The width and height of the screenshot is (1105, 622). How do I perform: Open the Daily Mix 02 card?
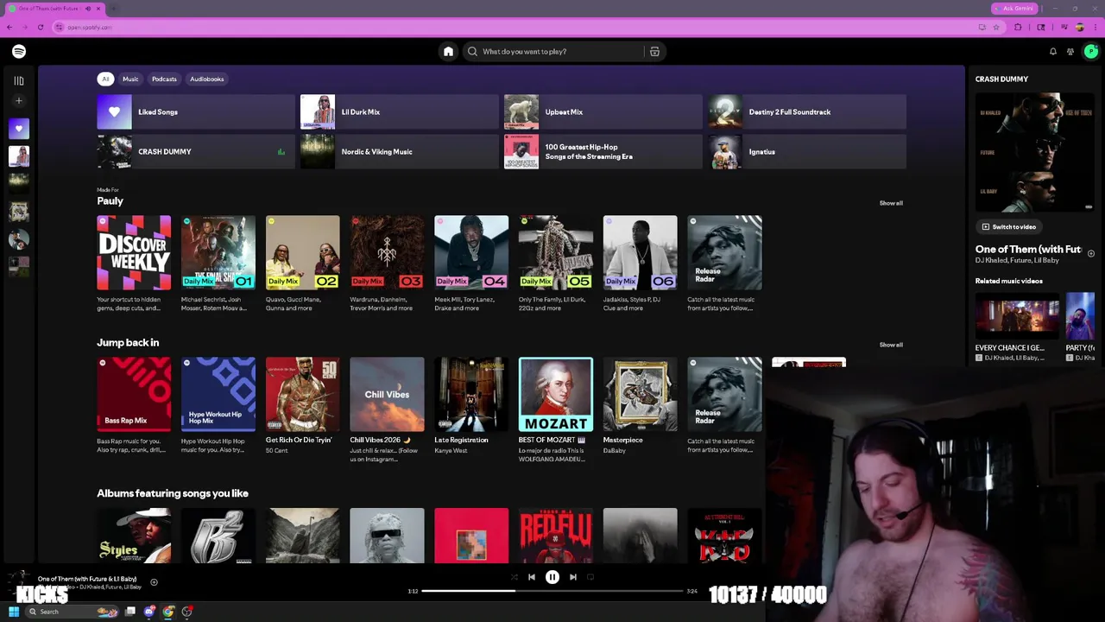click(x=303, y=263)
